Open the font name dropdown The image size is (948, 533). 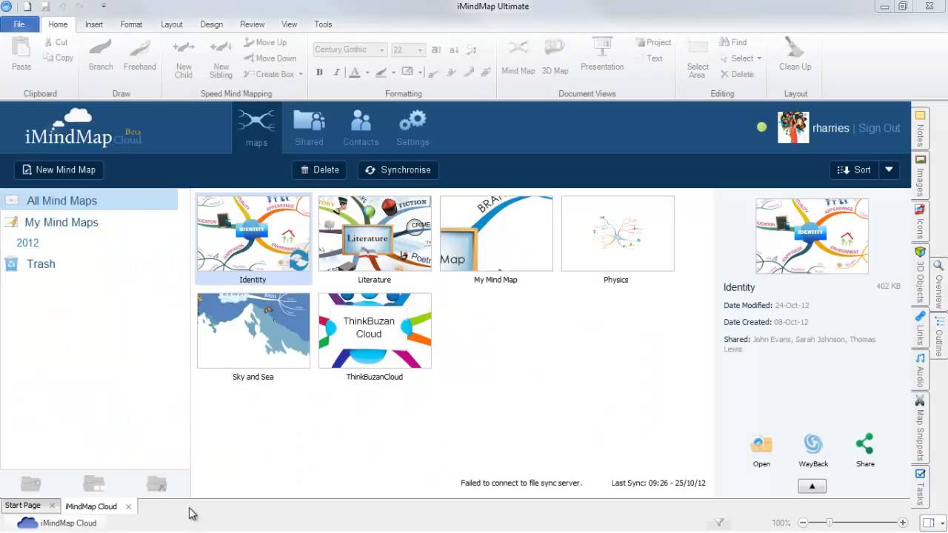[382, 50]
